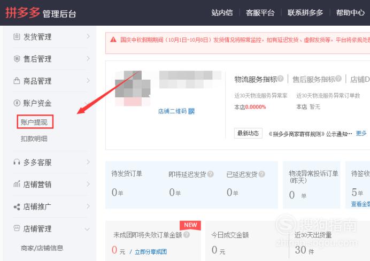This screenshot has width=370, height=261.
Task: Open 站内信 in the top navigation
Action: point(222,12)
